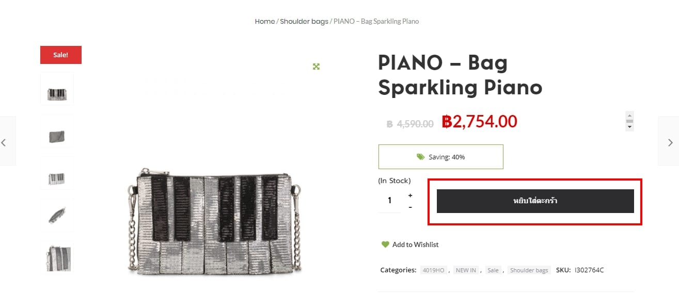Image resolution: width=679 pixels, height=294 pixels.
Task: Select the angled side-view thumbnail
Action: 57,215
